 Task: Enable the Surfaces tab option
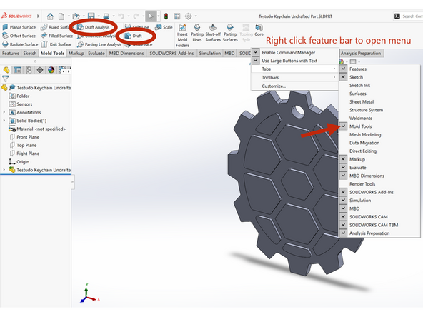(x=379, y=94)
